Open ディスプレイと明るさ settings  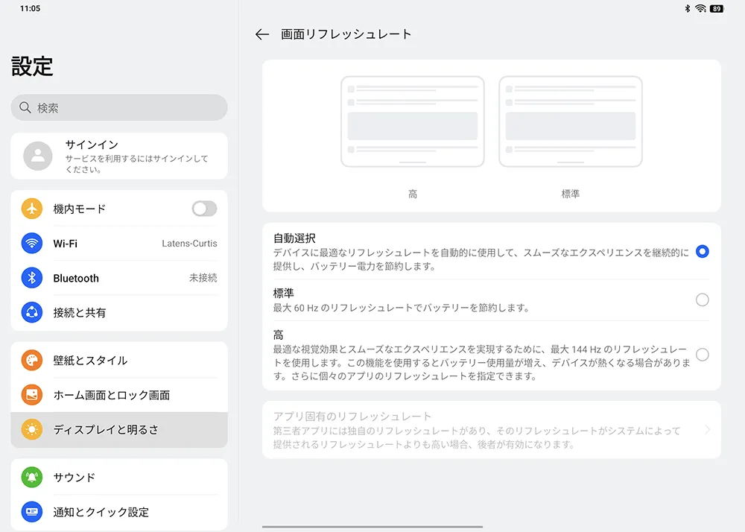click(119, 429)
